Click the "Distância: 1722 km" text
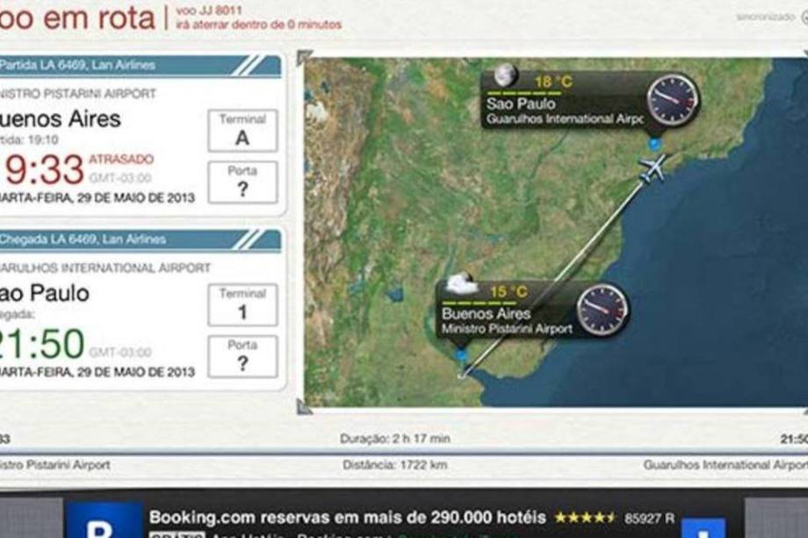Image resolution: width=808 pixels, height=538 pixels. click(394, 465)
